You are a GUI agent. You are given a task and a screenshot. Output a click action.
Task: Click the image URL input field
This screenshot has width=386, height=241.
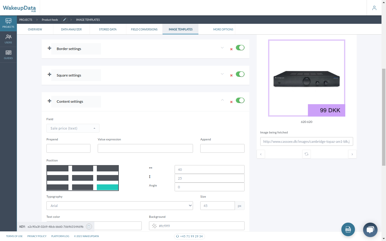tap(306, 141)
